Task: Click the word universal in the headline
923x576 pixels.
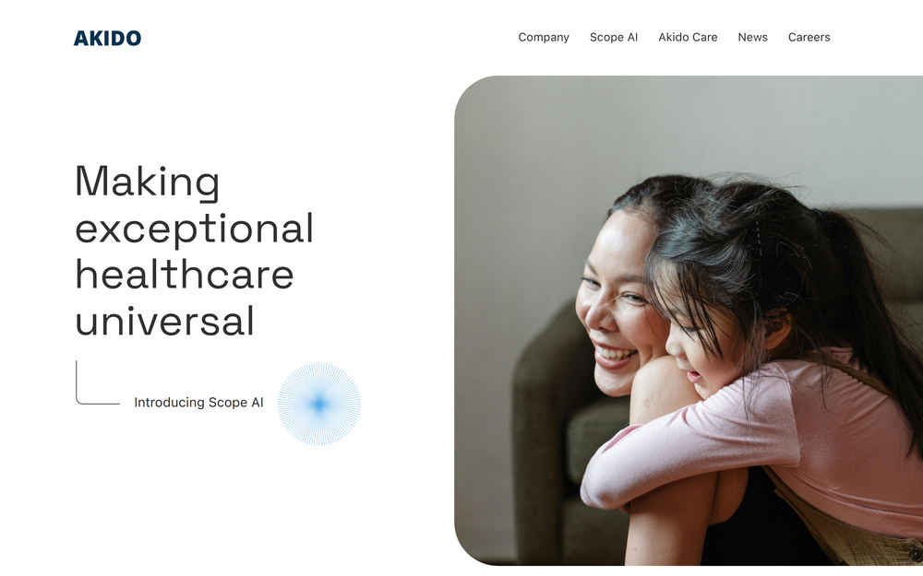Action: pos(165,321)
